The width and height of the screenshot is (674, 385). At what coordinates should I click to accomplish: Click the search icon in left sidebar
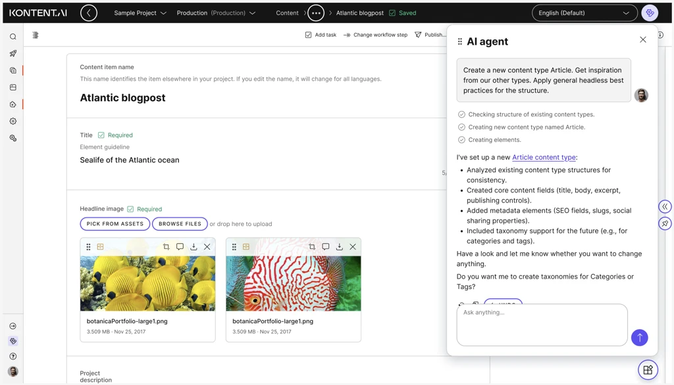13,37
